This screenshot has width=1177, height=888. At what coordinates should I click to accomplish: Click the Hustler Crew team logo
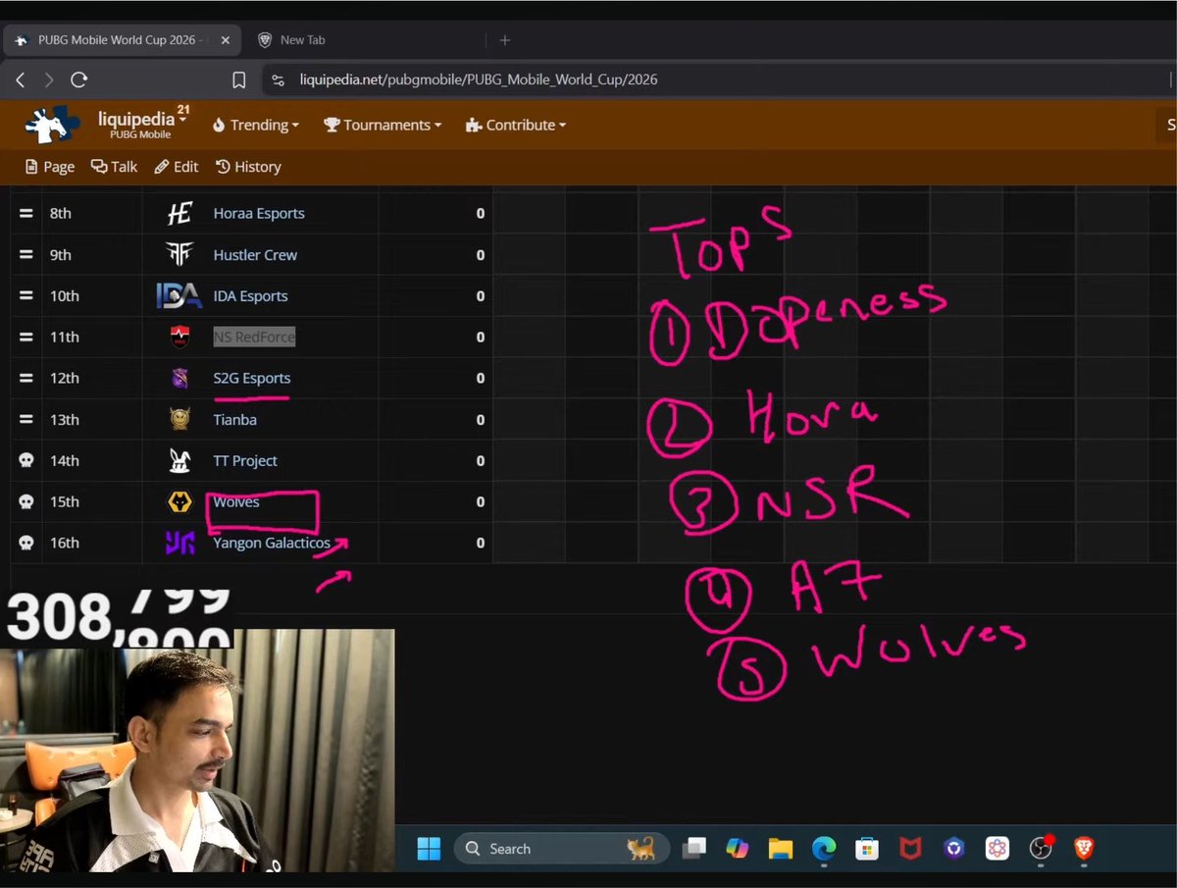click(179, 254)
